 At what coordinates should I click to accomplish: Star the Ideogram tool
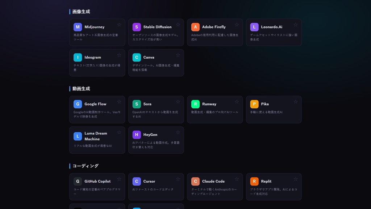click(x=119, y=55)
